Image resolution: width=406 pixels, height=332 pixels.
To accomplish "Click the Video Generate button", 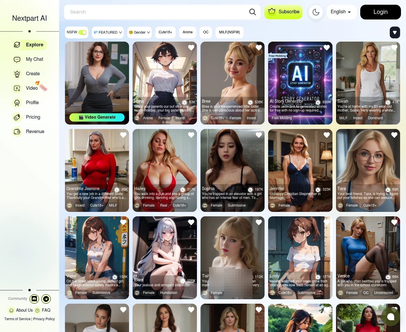I will 97,117.
